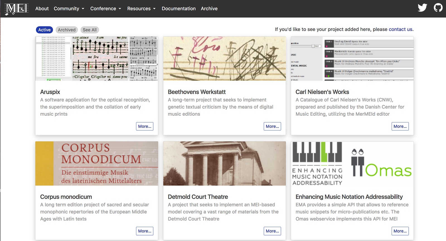This screenshot has height=241, width=446.
Task: Open the Archive nav item
Action: 209,9
